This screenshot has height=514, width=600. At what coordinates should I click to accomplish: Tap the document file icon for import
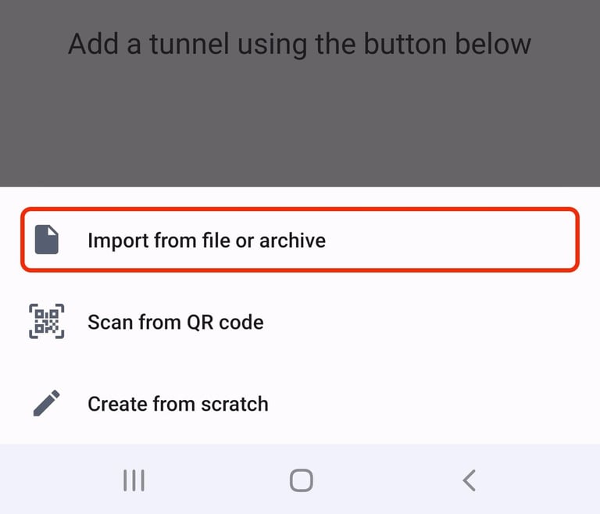pos(47,240)
